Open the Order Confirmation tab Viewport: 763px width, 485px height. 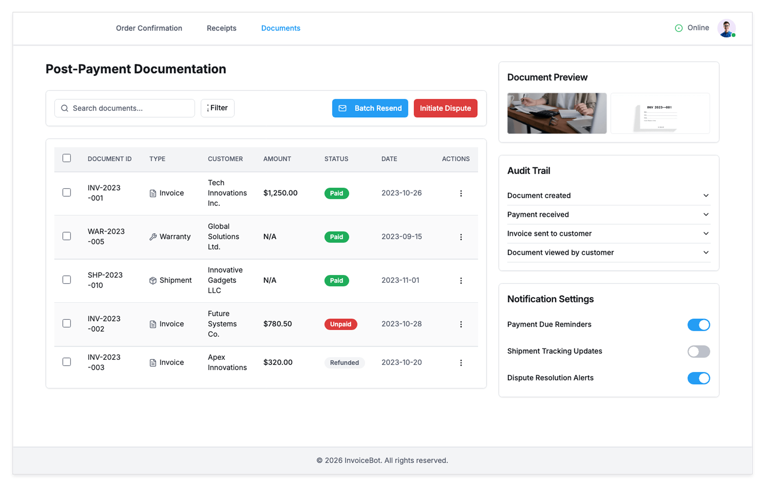point(149,28)
